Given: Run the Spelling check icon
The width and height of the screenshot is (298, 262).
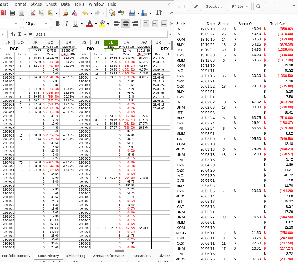Looking at the screenshot, I should (121, 13).
